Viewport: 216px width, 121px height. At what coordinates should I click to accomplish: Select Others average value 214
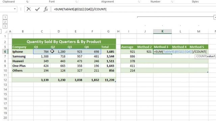tap(129, 71)
